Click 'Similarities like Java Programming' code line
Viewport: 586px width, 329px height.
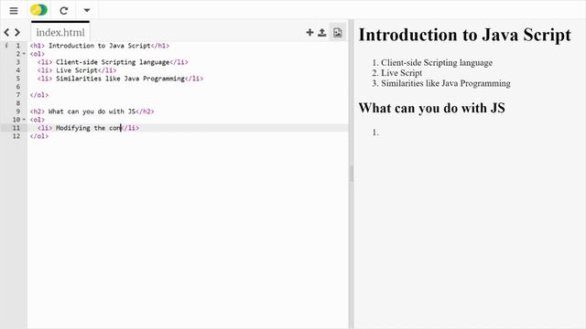[120, 79]
